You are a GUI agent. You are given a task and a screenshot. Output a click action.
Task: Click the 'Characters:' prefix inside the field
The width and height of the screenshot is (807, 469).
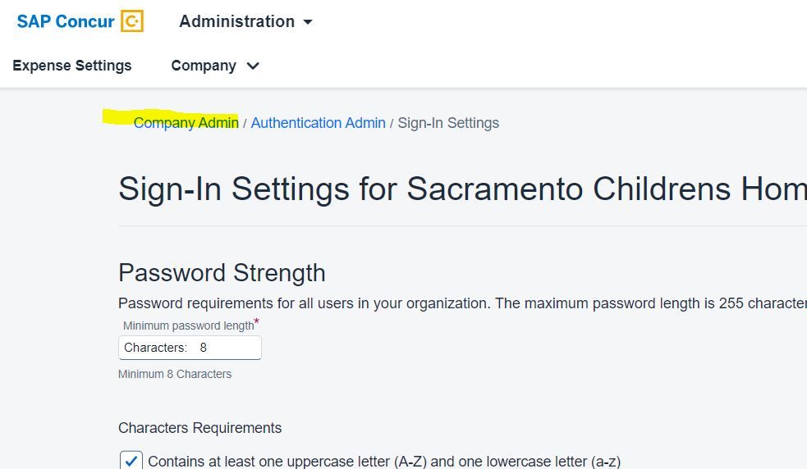click(x=155, y=348)
